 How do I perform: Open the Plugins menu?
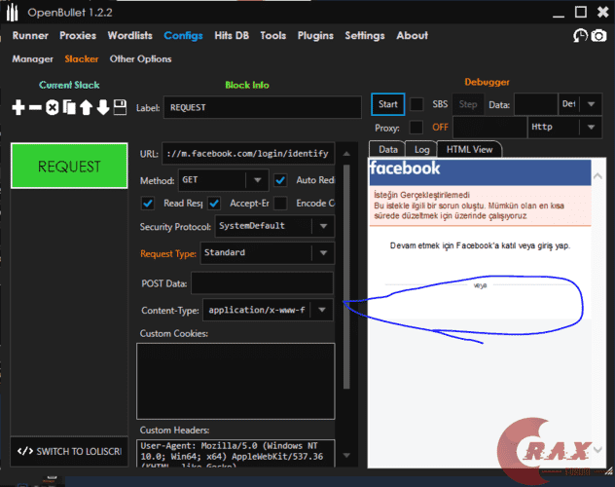[315, 36]
